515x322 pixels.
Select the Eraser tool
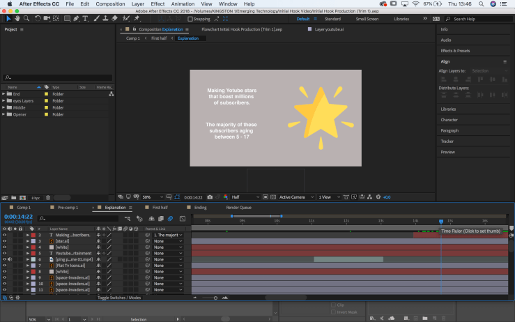114,19
